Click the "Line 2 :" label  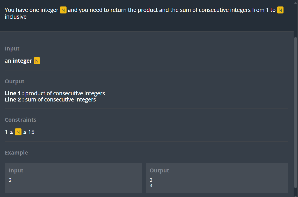point(14,100)
